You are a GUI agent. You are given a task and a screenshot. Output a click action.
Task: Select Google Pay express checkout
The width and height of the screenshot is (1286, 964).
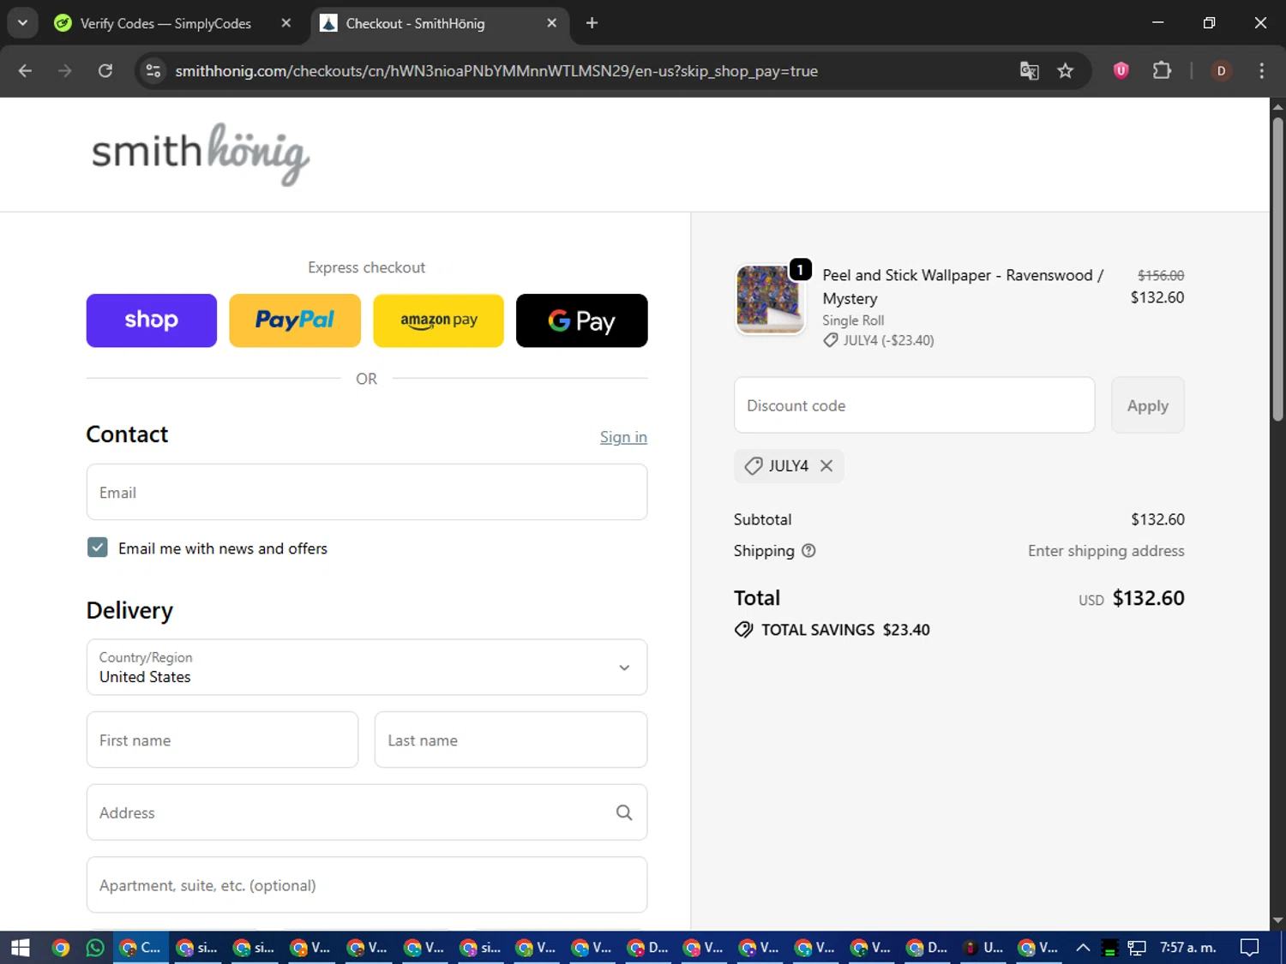click(582, 320)
